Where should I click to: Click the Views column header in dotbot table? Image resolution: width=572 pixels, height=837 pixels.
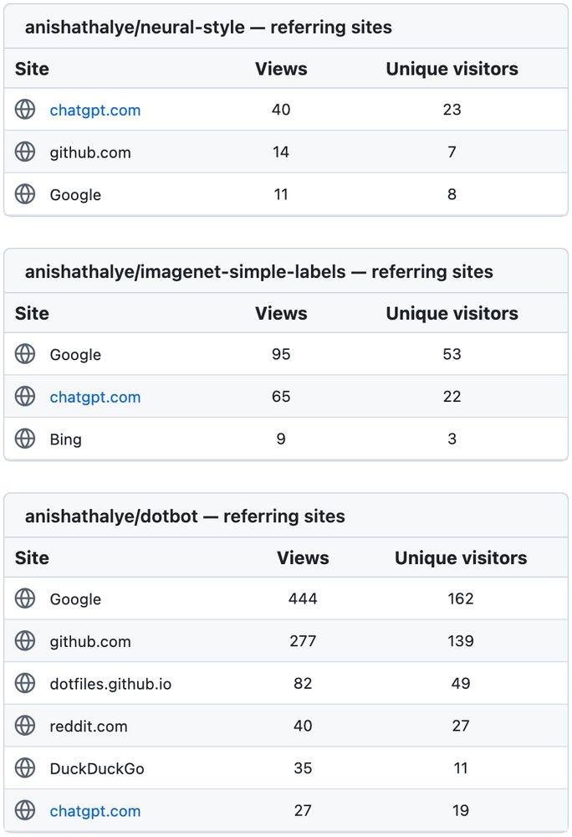[303, 557]
